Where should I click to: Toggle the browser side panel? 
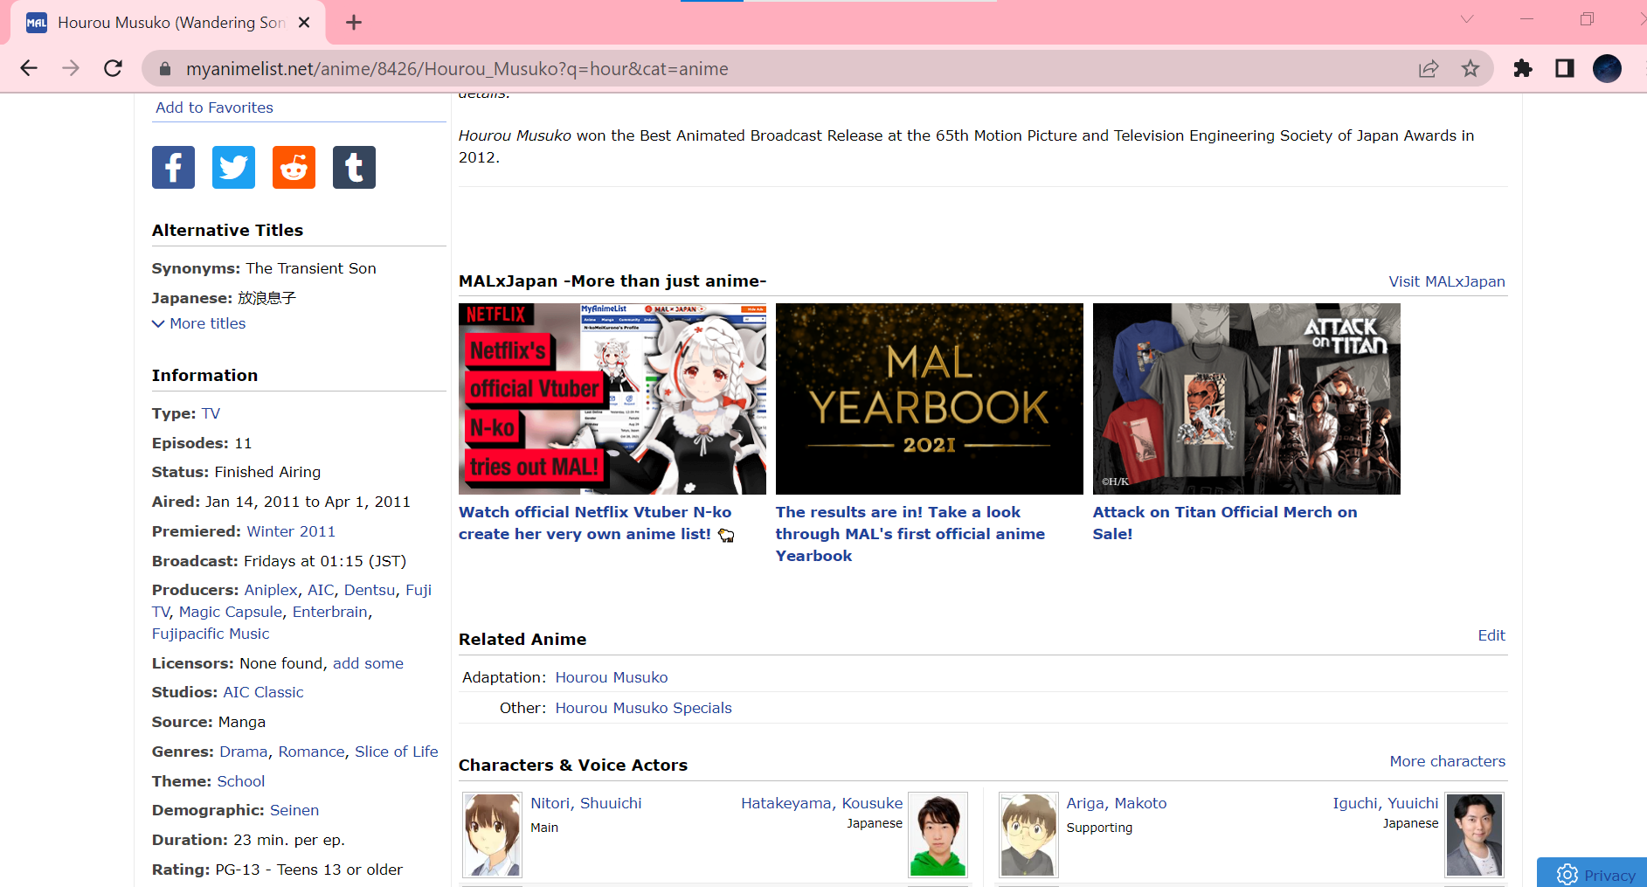[1564, 68]
